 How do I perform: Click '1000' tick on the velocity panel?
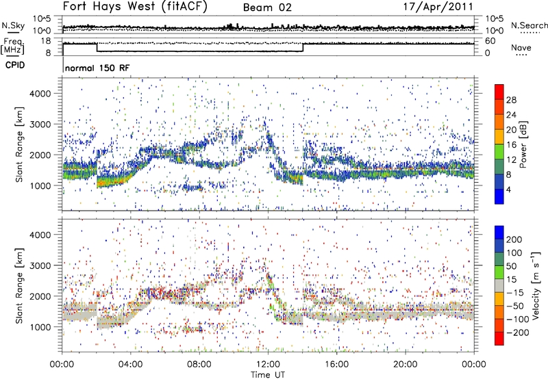[40, 327]
